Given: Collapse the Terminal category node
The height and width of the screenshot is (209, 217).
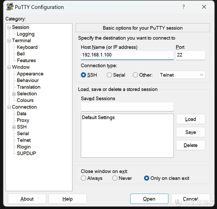Looking at the screenshot, I should tap(9, 41).
